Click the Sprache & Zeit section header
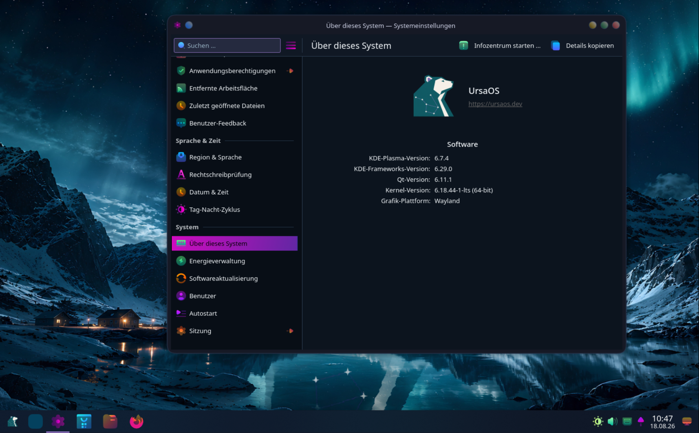 click(198, 141)
